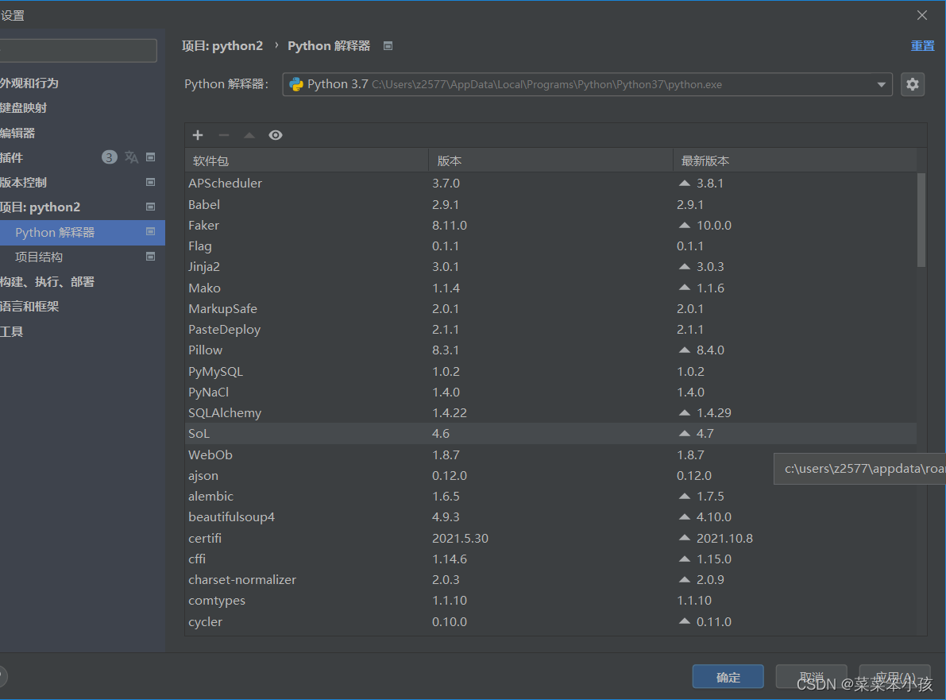This screenshot has width=946, height=700.
Task: Select the WebOb package row
Action: tap(550, 454)
